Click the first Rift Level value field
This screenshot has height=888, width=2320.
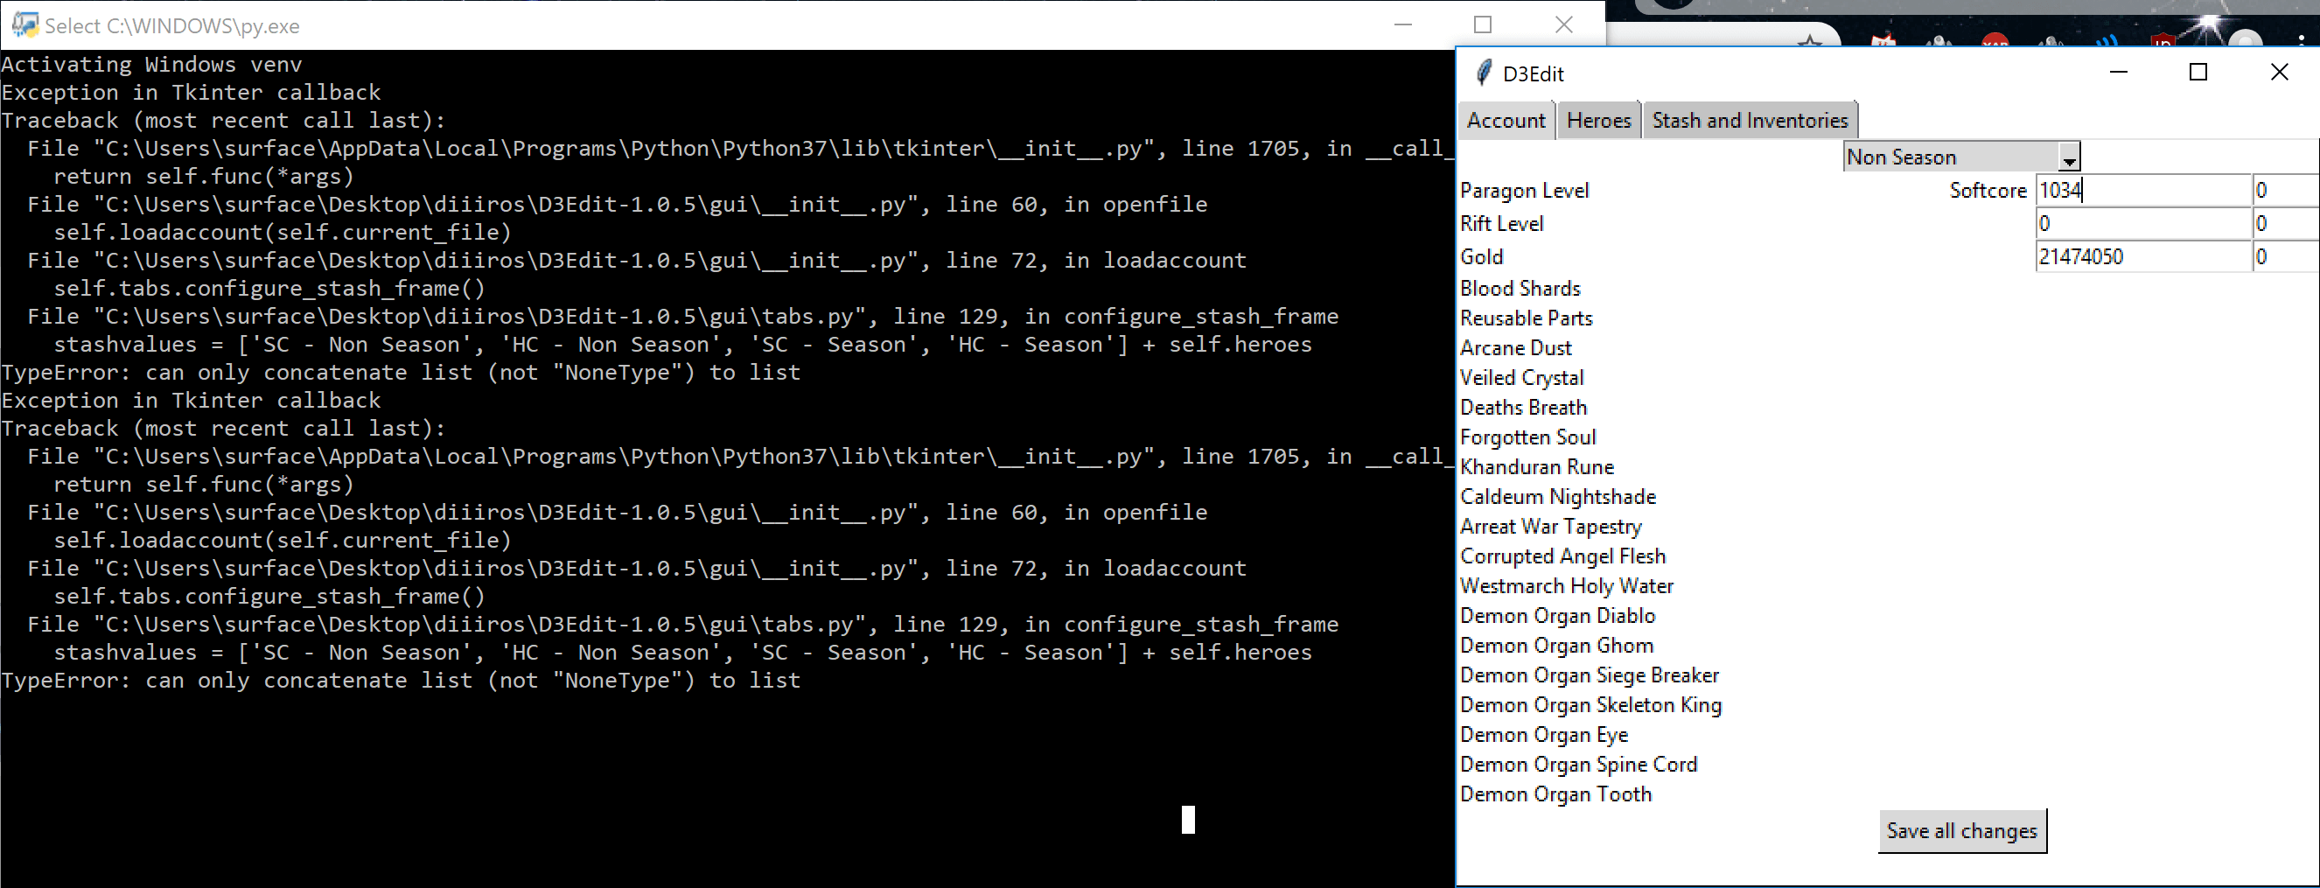[x=2142, y=223]
